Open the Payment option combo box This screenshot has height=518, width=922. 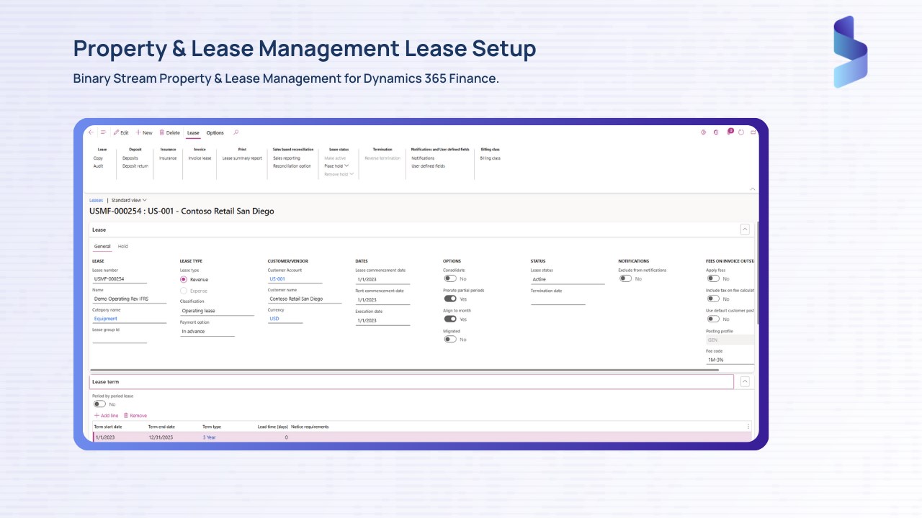coord(207,332)
